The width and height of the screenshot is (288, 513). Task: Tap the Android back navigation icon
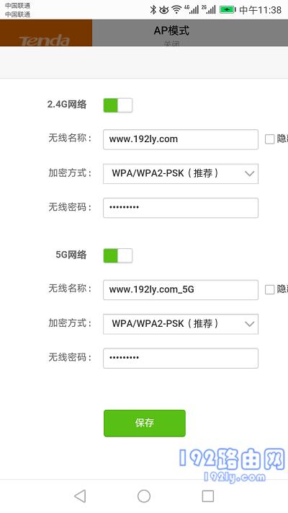pyautogui.click(x=80, y=496)
